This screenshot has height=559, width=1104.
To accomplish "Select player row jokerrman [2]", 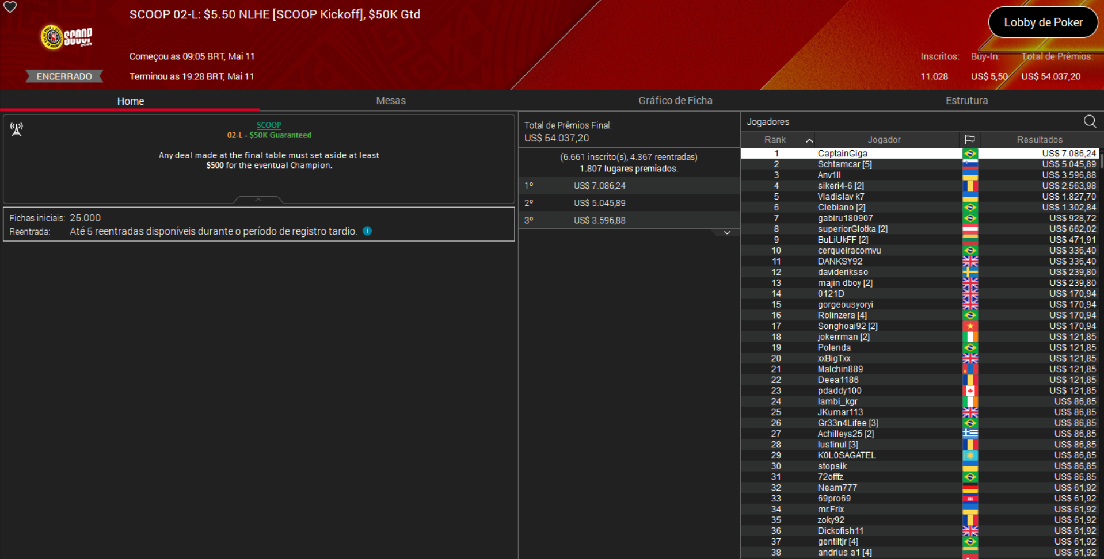I will [x=920, y=337].
